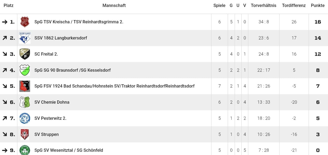Select the SV Chemie Dohna team name
Screen dimensions: 328x155
(52, 102)
